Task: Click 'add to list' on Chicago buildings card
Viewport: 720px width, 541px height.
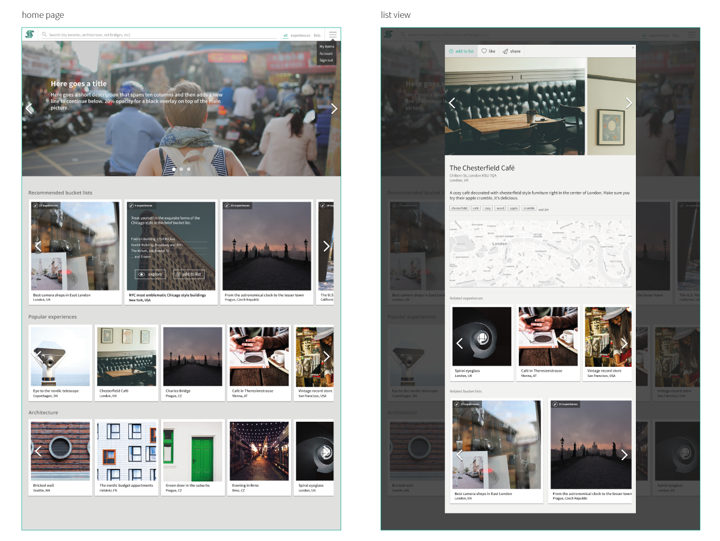Action: tap(189, 274)
